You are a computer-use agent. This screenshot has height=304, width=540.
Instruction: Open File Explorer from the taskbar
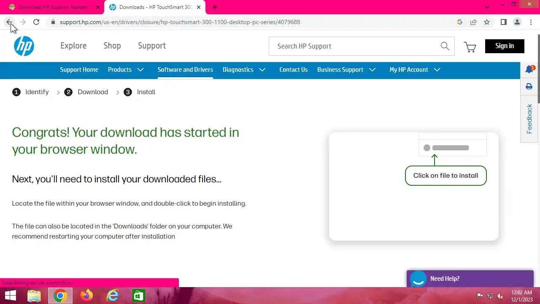34,296
